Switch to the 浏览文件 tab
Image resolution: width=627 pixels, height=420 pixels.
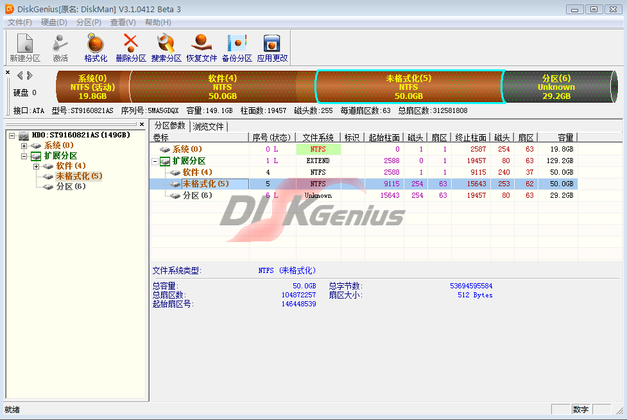click(x=208, y=127)
